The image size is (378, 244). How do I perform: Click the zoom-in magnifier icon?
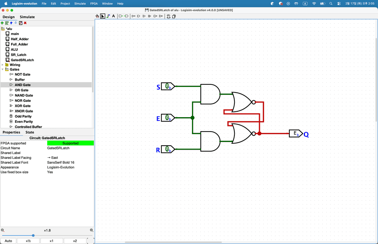click(92, 230)
